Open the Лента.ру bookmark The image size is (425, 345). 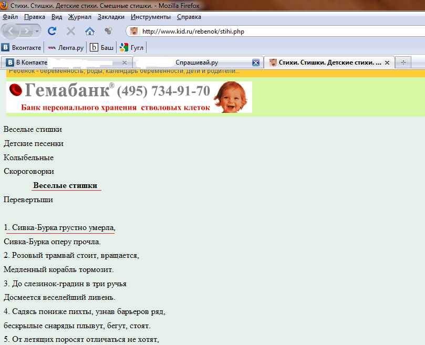pos(66,47)
